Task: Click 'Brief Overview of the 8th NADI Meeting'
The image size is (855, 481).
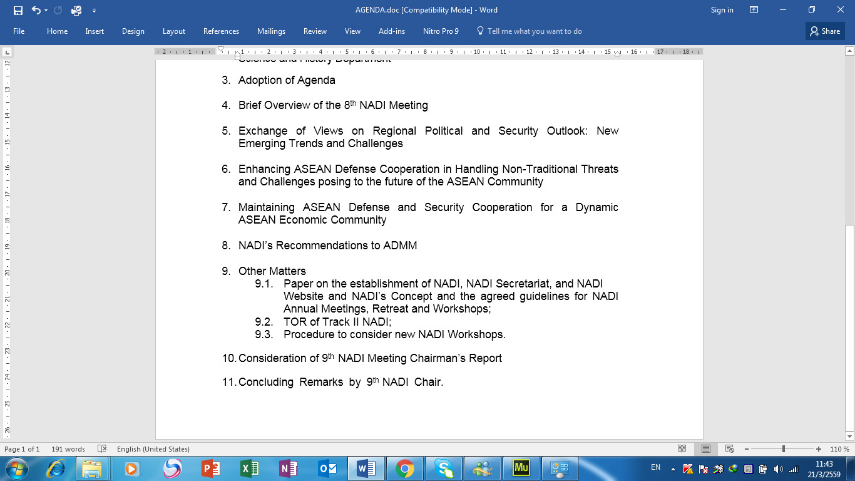Action: point(333,105)
